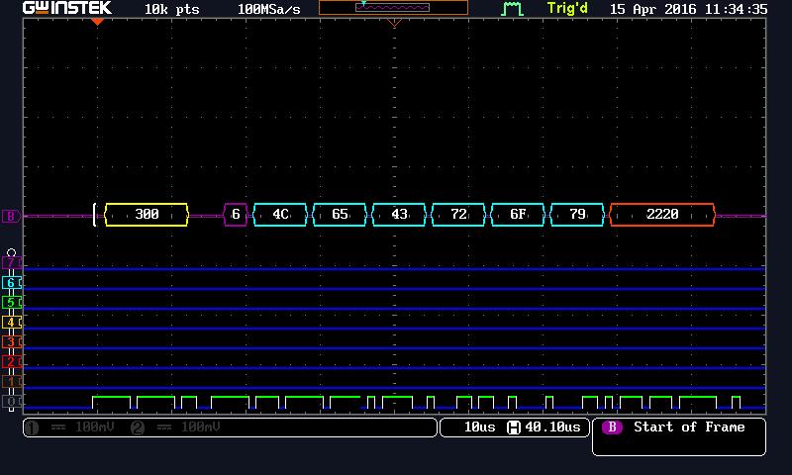Select digital channel 0 indicator

pos(11,402)
